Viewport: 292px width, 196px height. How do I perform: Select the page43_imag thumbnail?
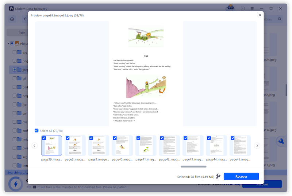click(x=193, y=146)
